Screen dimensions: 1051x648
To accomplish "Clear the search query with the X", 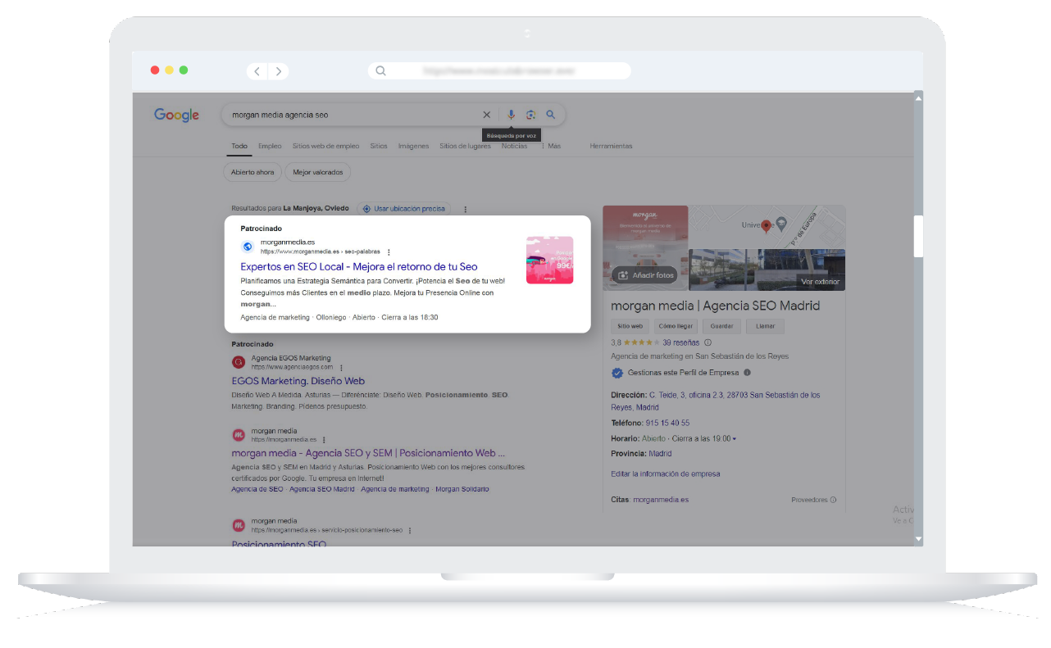I will point(486,115).
